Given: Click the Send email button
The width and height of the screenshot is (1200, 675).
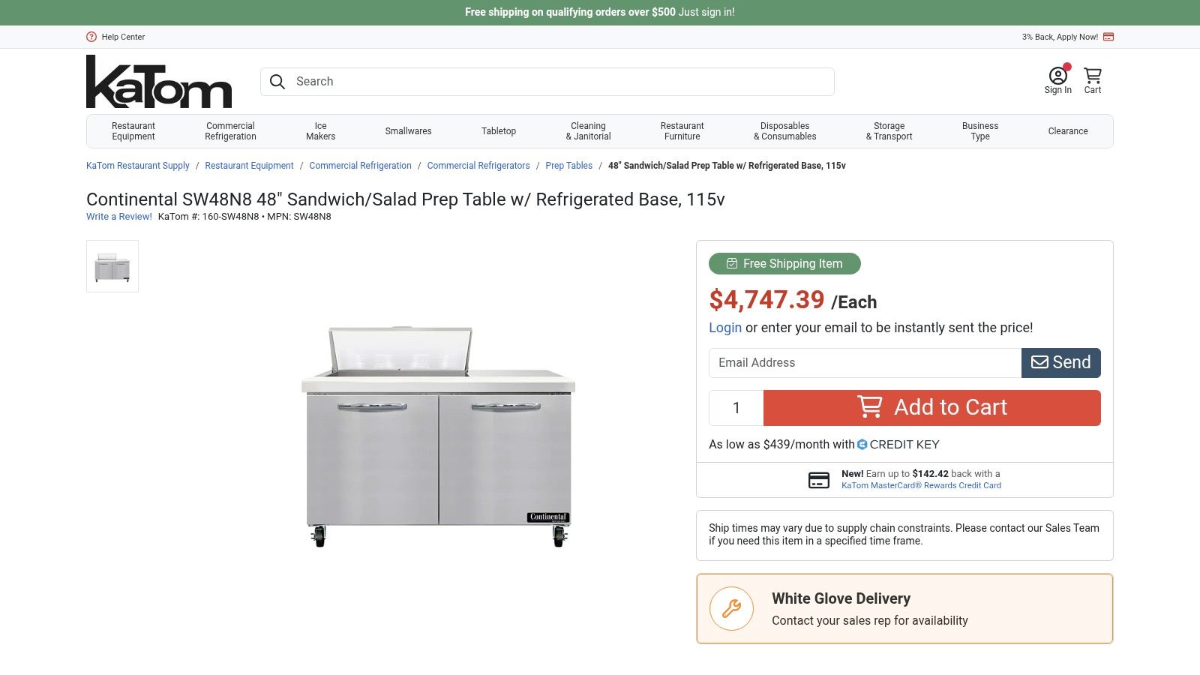Looking at the screenshot, I should [1060, 363].
